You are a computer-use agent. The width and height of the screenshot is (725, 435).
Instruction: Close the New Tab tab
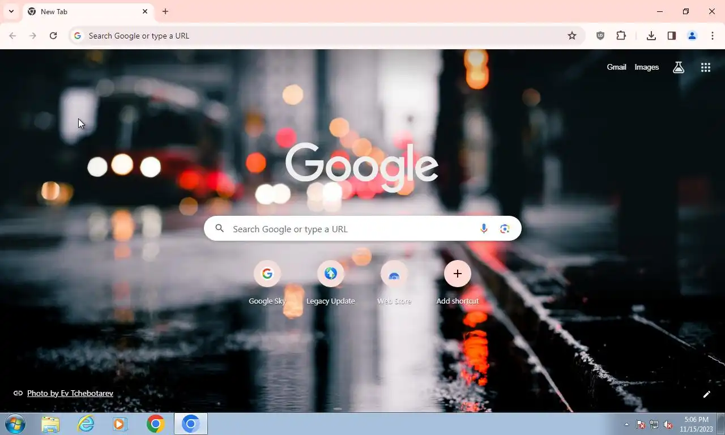pos(145,11)
